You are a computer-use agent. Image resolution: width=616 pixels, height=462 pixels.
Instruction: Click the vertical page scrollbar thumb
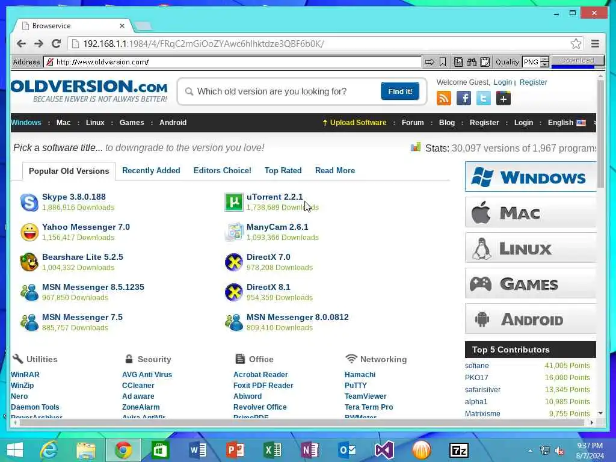click(600, 134)
